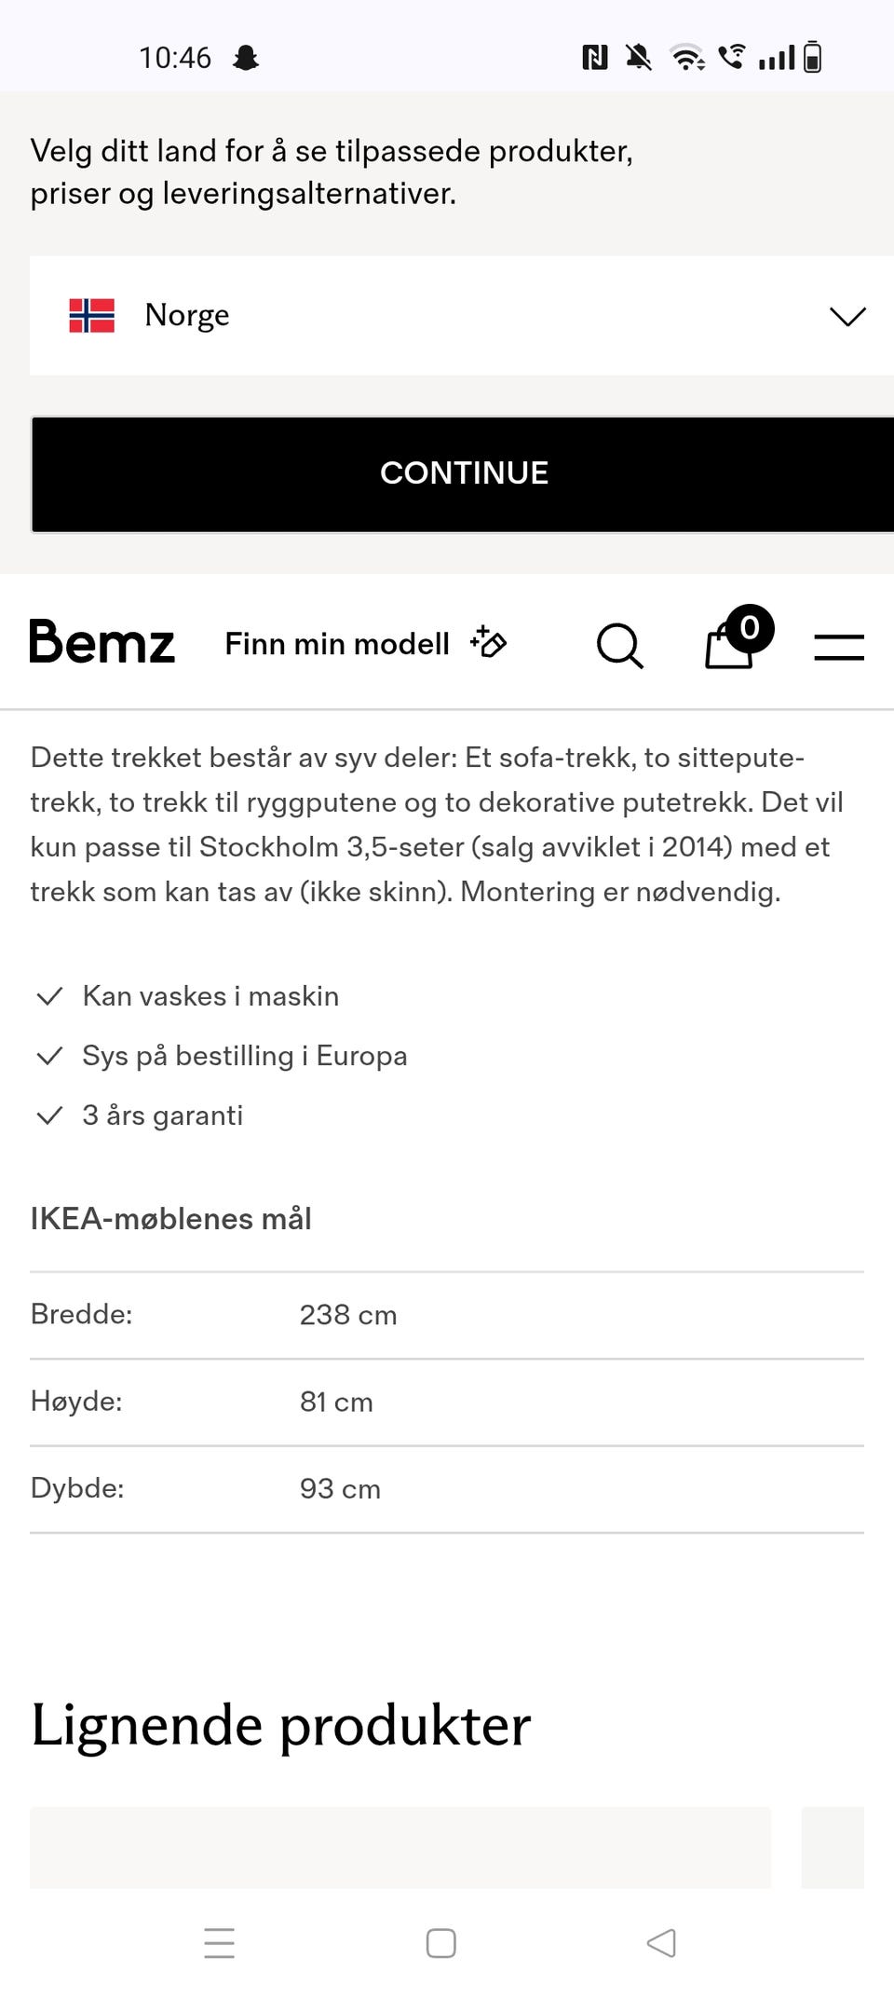Open the search magnifier icon
The height and width of the screenshot is (1998, 894).
pyautogui.click(x=620, y=645)
